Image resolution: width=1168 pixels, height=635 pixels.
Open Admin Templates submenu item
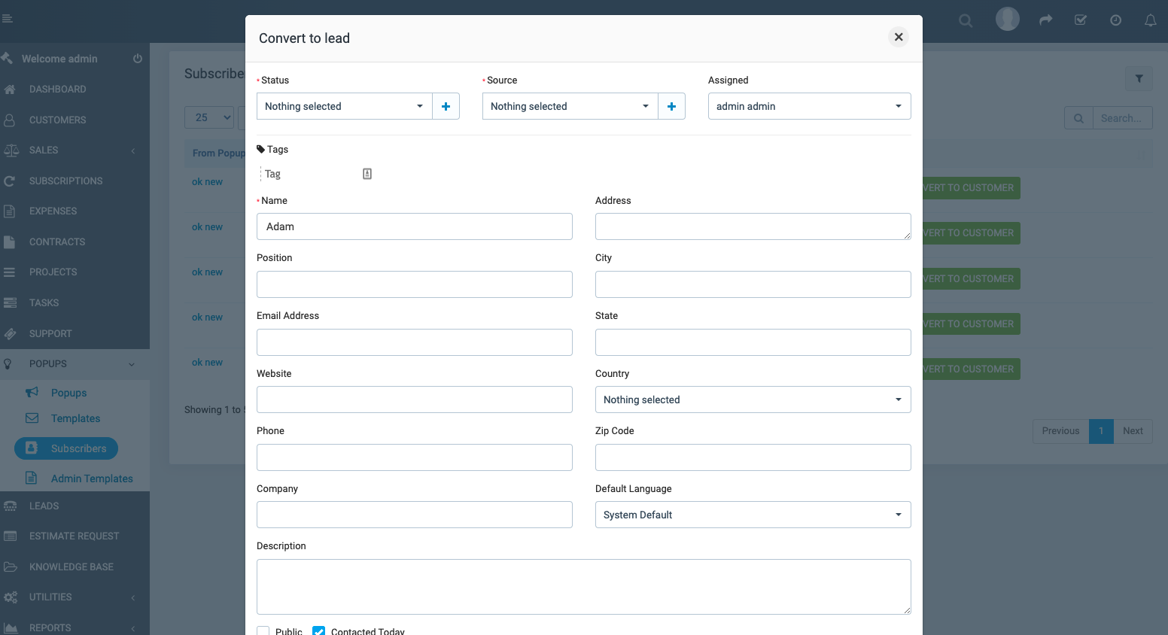pos(92,479)
